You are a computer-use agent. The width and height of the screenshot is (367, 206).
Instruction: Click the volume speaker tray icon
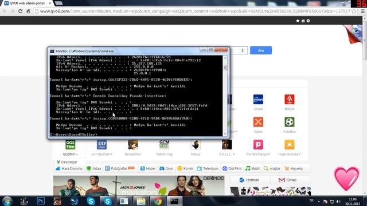coord(338,201)
